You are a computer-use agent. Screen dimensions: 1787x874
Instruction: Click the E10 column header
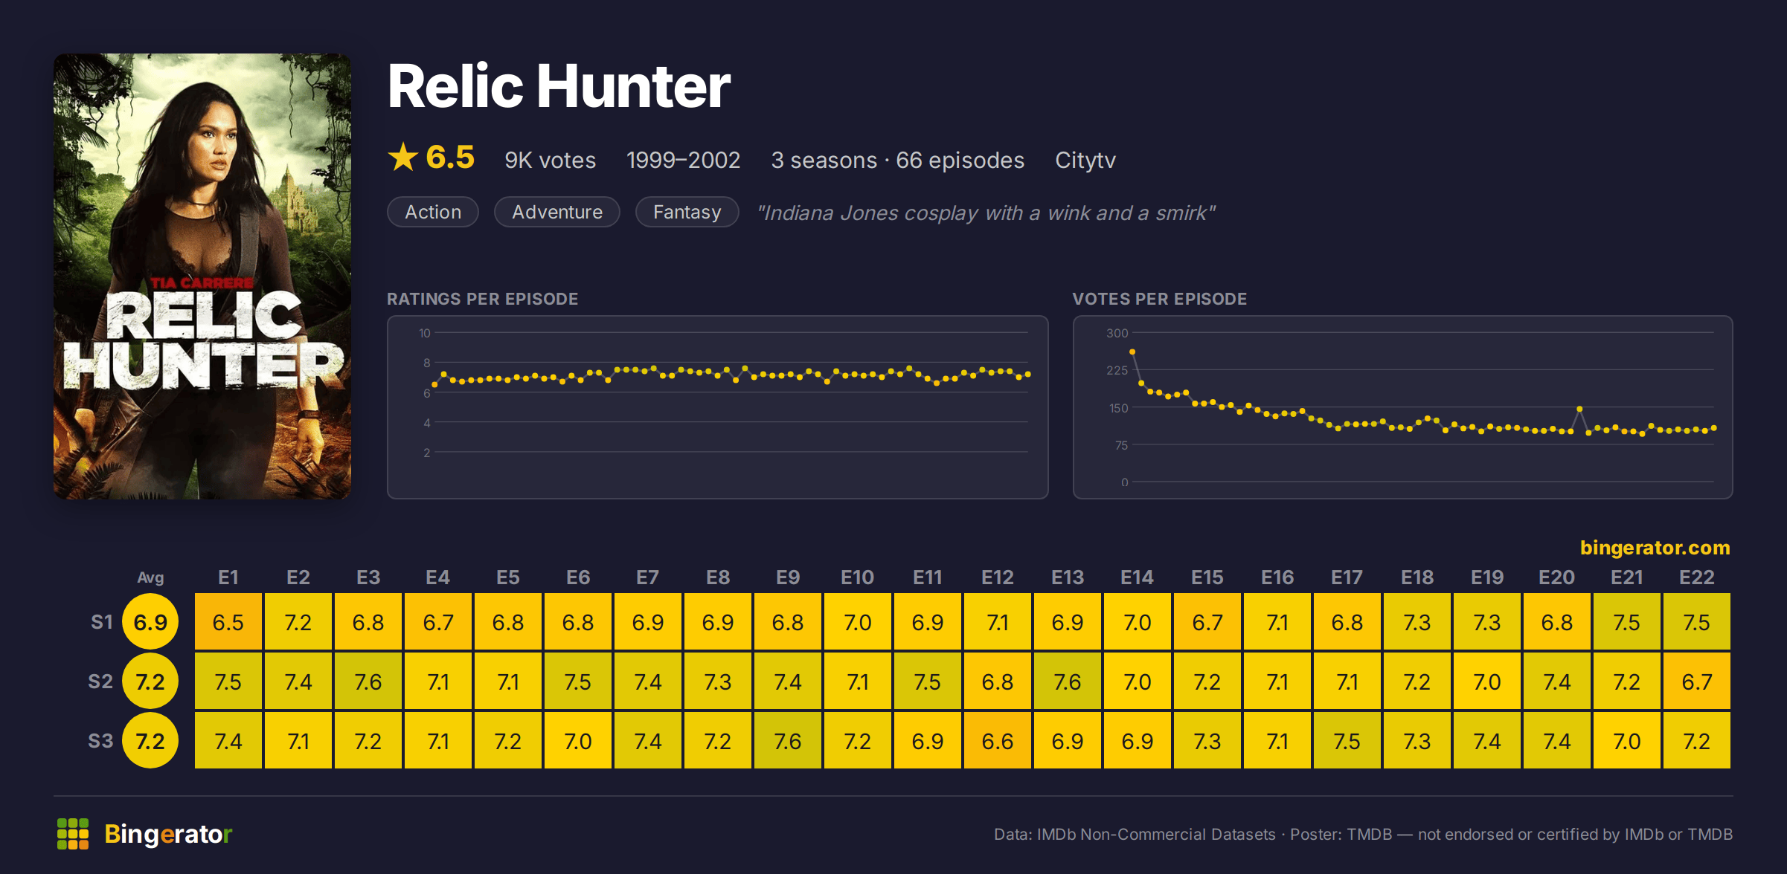coord(857,577)
